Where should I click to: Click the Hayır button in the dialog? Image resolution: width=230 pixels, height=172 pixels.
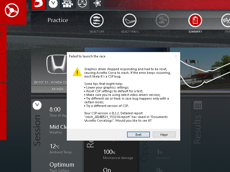pyautogui.click(x=164, y=134)
